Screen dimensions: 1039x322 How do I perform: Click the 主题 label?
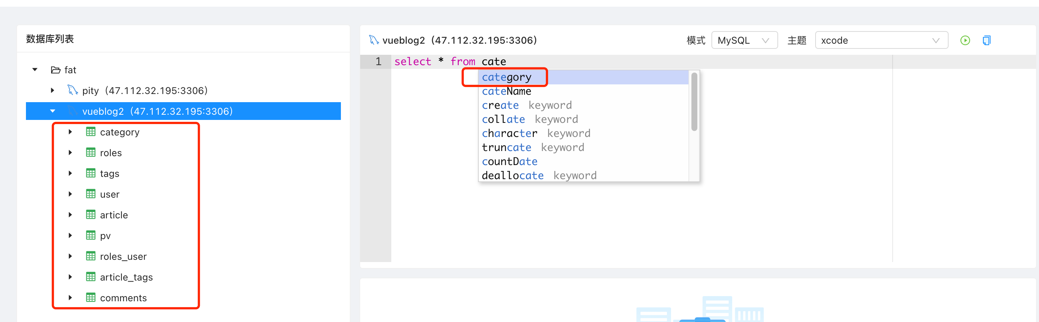coord(797,40)
